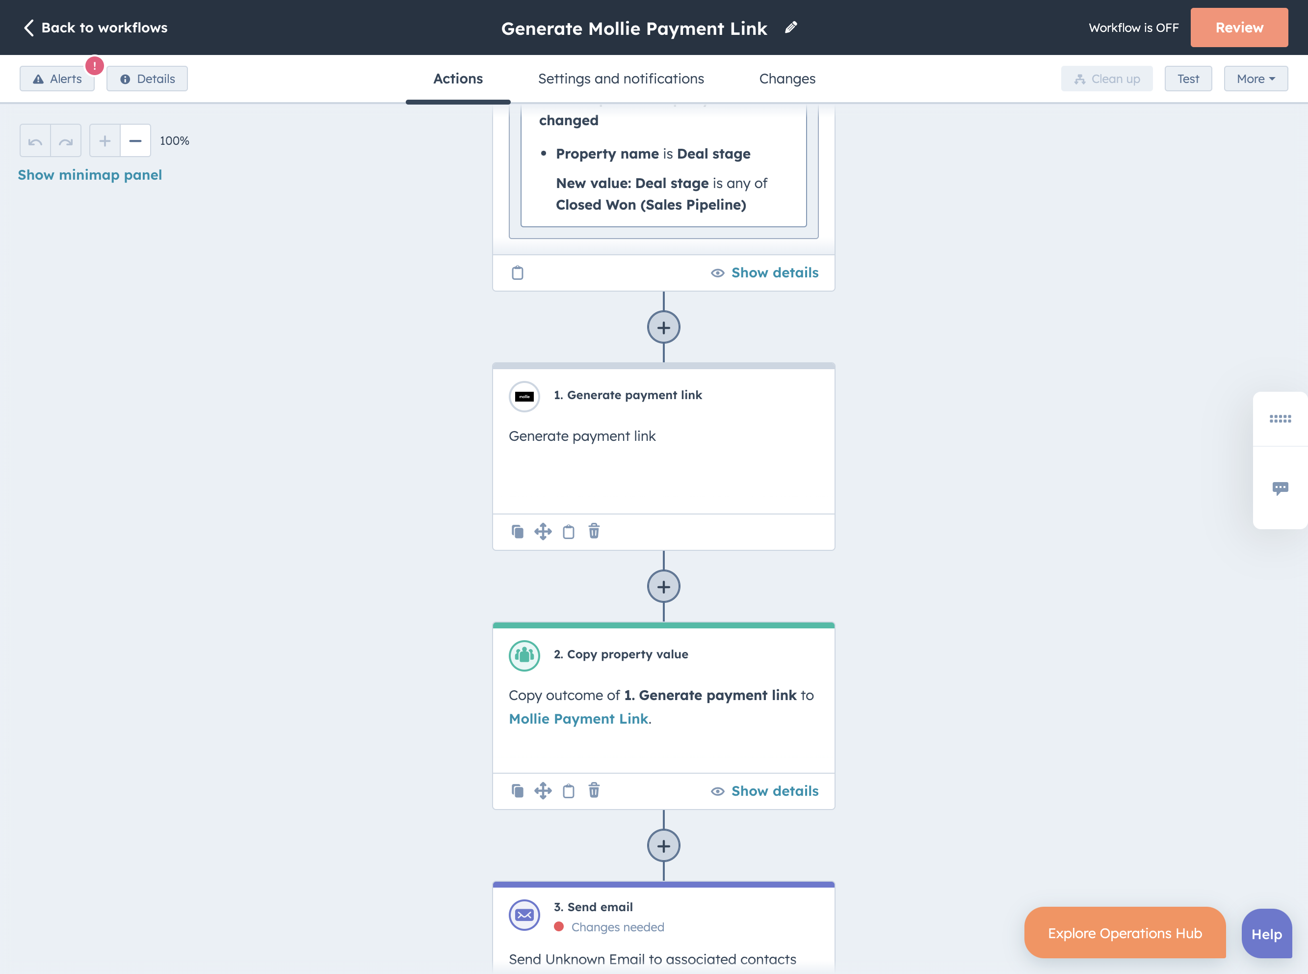Add action after the trigger card

tap(663, 327)
